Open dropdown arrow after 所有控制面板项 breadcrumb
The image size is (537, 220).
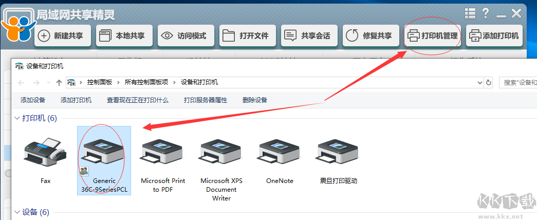(x=175, y=82)
